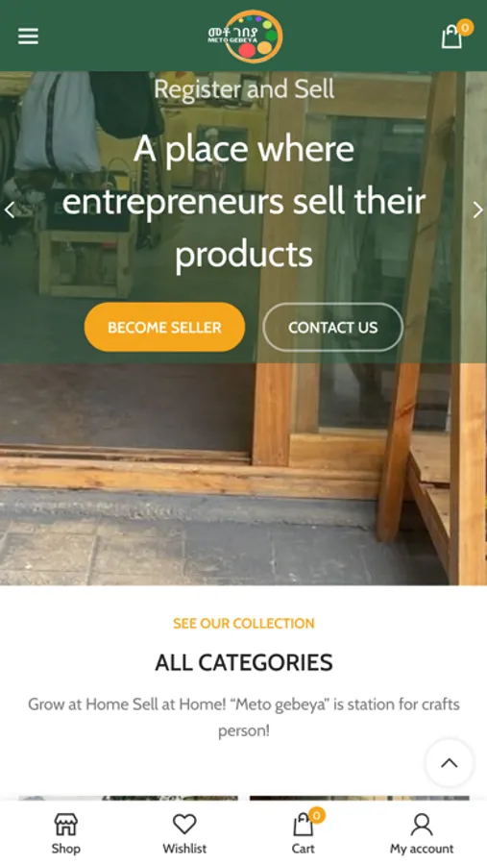Viewport: 487px width, 865px height.
Task: Tap the Meto Gebeya logo
Action: [246, 36]
